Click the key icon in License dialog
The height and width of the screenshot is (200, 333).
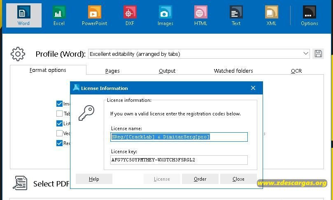point(86,113)
